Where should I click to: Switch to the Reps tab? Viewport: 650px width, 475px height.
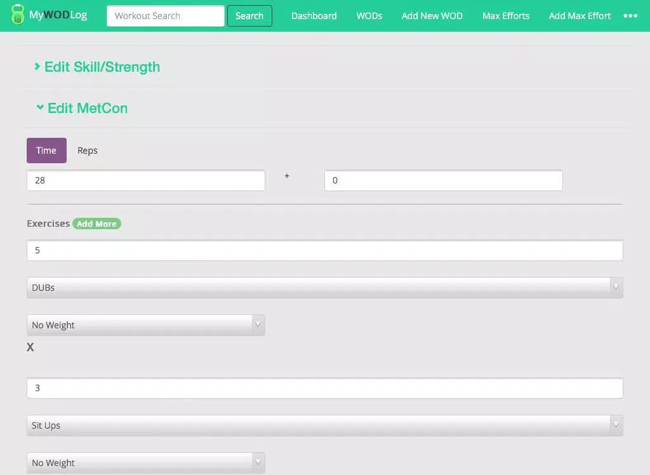coord(88,150)
